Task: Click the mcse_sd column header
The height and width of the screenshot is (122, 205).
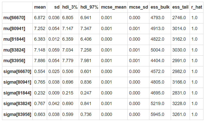Action: tap(139, 7)
